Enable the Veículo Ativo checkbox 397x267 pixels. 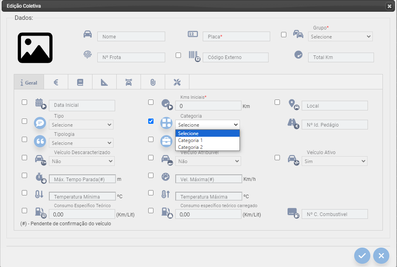pyautogui.click(x=277, y=157)
